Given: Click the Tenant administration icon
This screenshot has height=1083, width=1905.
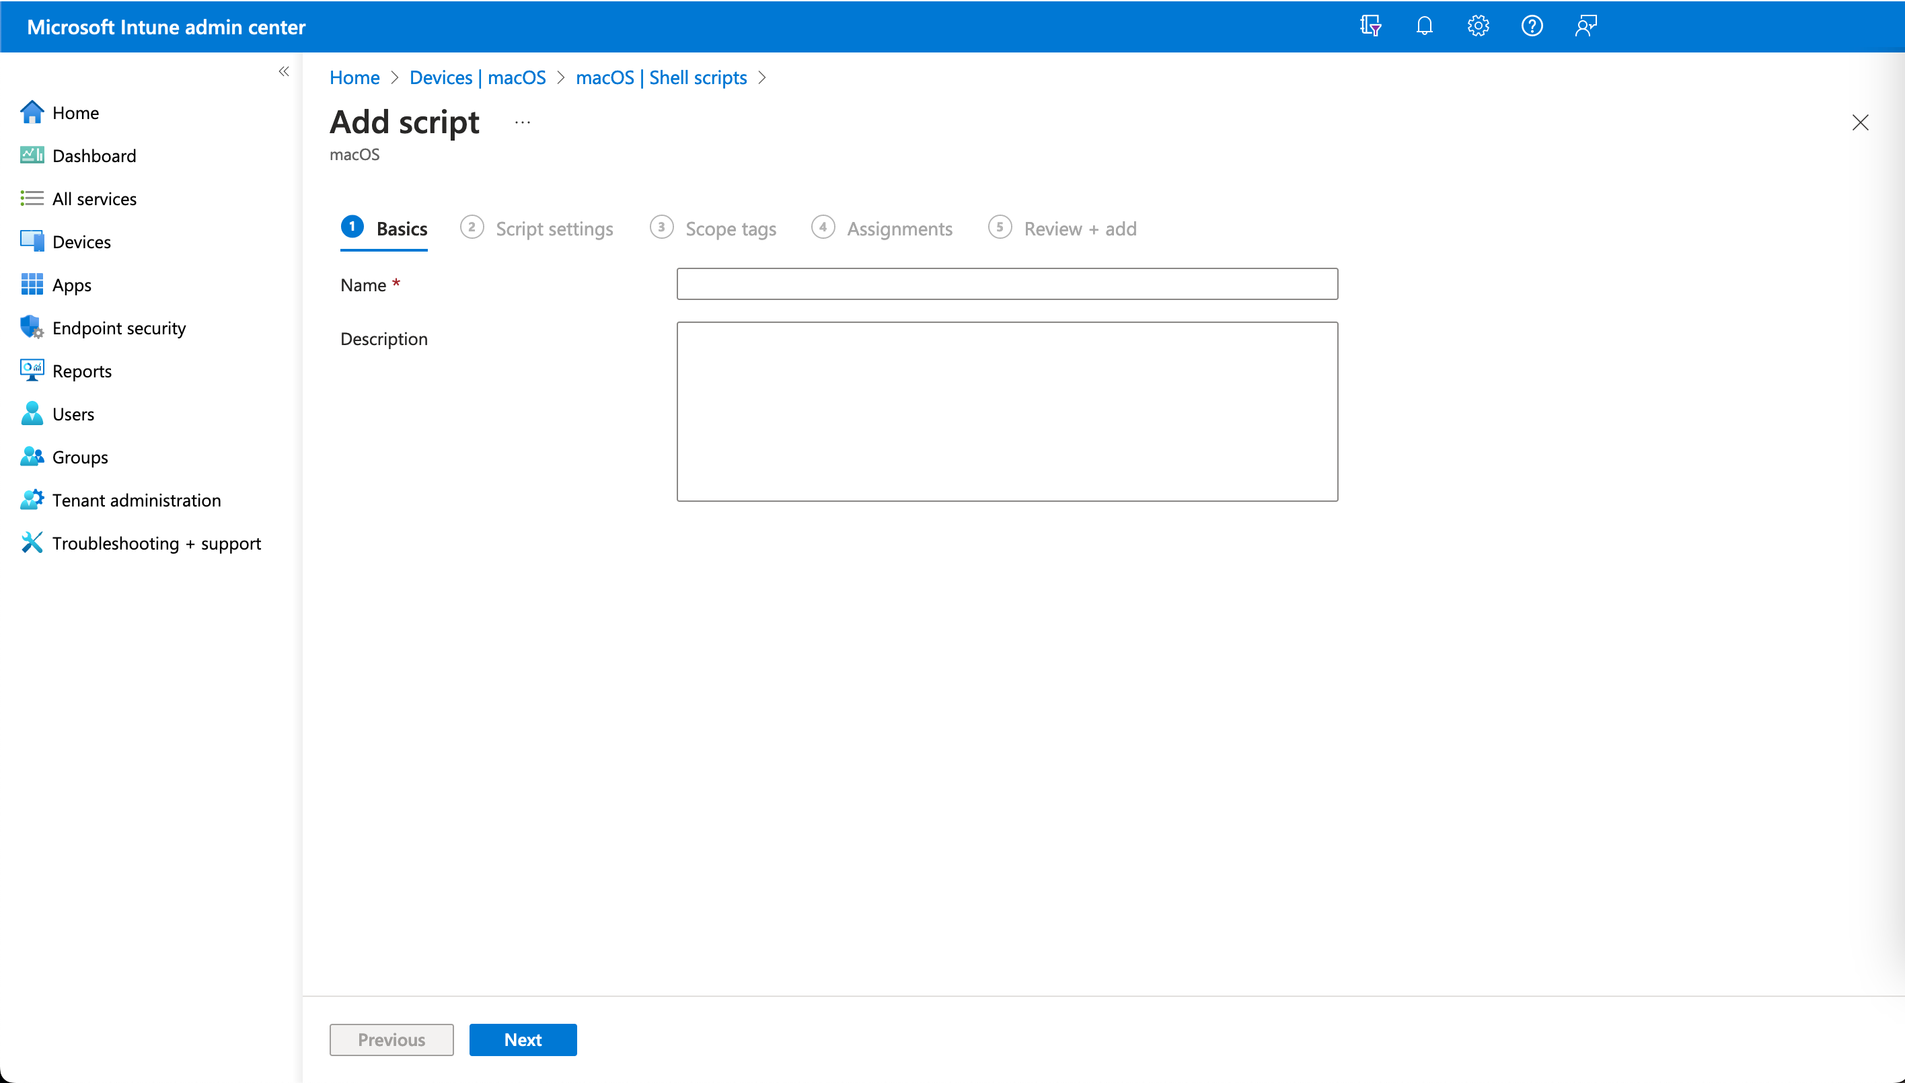Looking at the screenshot, I should tap(31, 500).
